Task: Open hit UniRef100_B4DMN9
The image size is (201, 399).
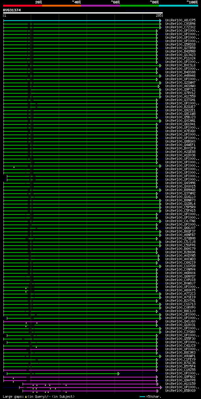Action: (x=180, y=51)
